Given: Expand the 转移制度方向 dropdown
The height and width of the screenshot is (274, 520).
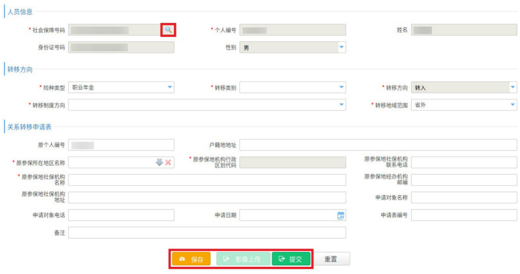Looking at the screenshot, I should pos(341,105).
